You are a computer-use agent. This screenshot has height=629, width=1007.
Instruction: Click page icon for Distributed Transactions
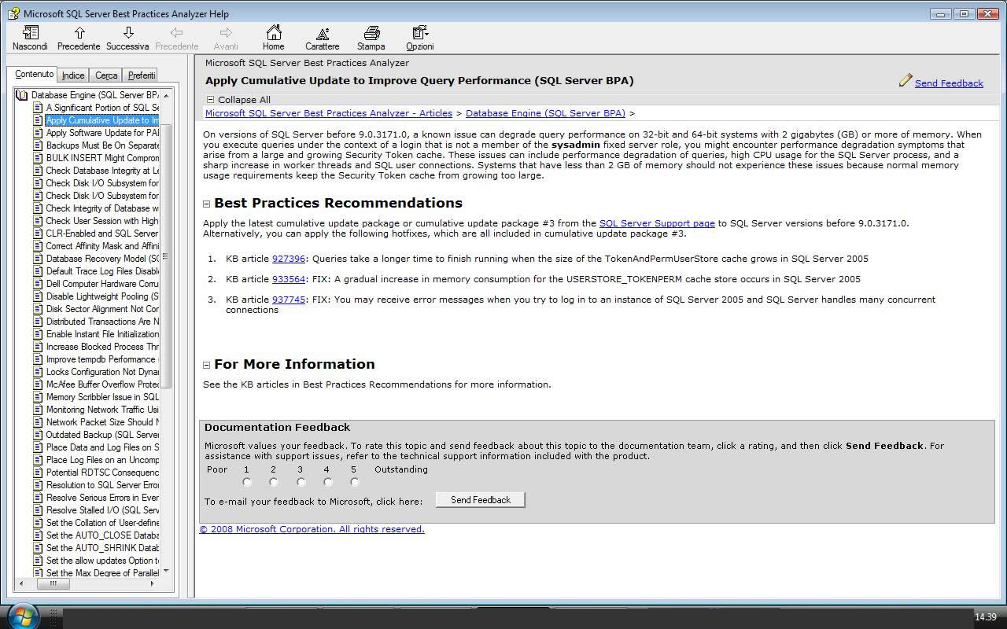point(38,322)
